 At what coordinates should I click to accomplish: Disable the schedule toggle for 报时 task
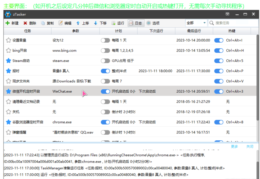click(x=105, y=71)
